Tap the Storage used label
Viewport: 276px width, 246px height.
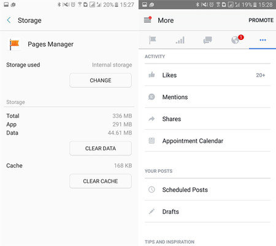pyautogui.click(x=23, y=65)
